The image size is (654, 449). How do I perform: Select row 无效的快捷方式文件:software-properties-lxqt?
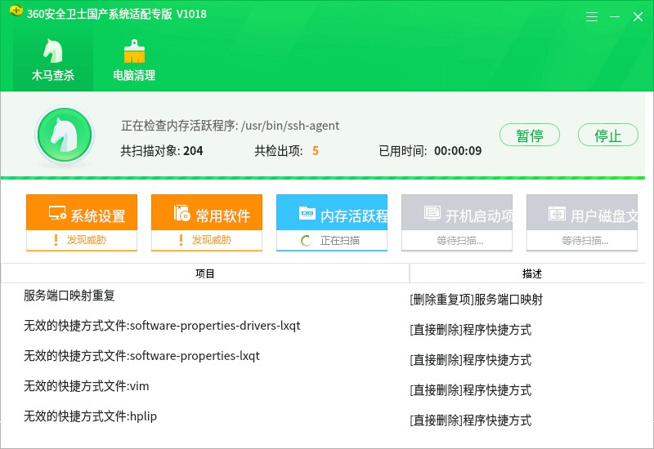pyautogui.click(x=323, y=357)
